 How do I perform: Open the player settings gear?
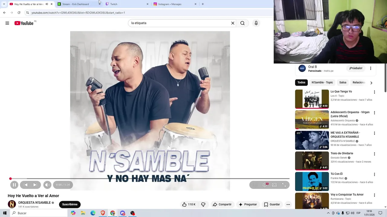point(265,185)
